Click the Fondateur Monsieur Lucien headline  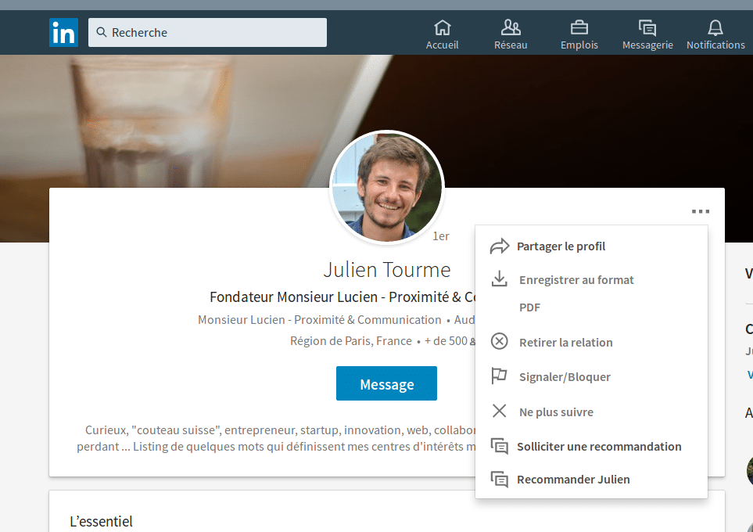click(342, 297)
